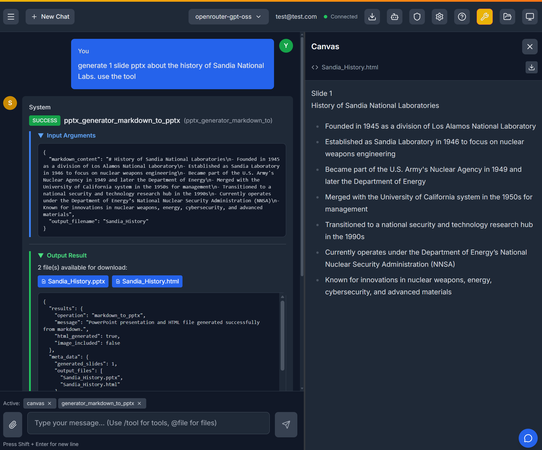The width and height of the screenshot is (542, 450).
Task: Click the '2 file(s) available for download' text
Action: click(x=83, y=268)
